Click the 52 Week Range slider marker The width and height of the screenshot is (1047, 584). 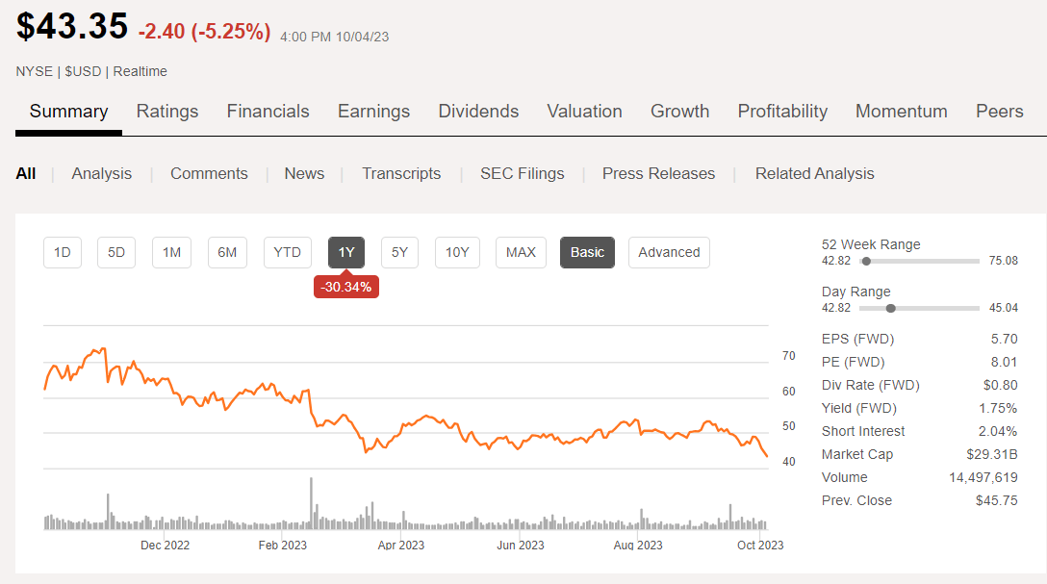point(866,261)
